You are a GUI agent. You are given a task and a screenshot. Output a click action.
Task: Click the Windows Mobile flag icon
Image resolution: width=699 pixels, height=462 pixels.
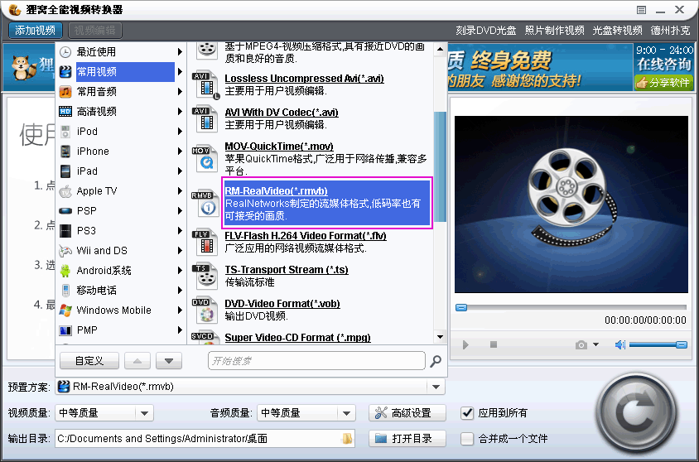[x=65, y=310]
